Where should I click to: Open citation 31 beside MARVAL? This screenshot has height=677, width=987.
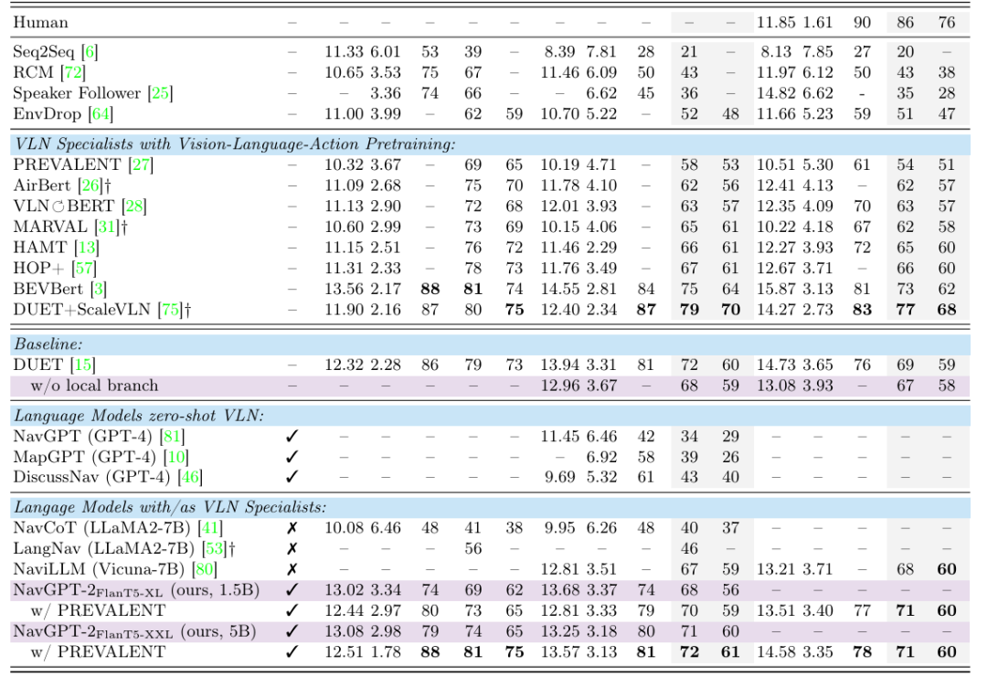107,227
